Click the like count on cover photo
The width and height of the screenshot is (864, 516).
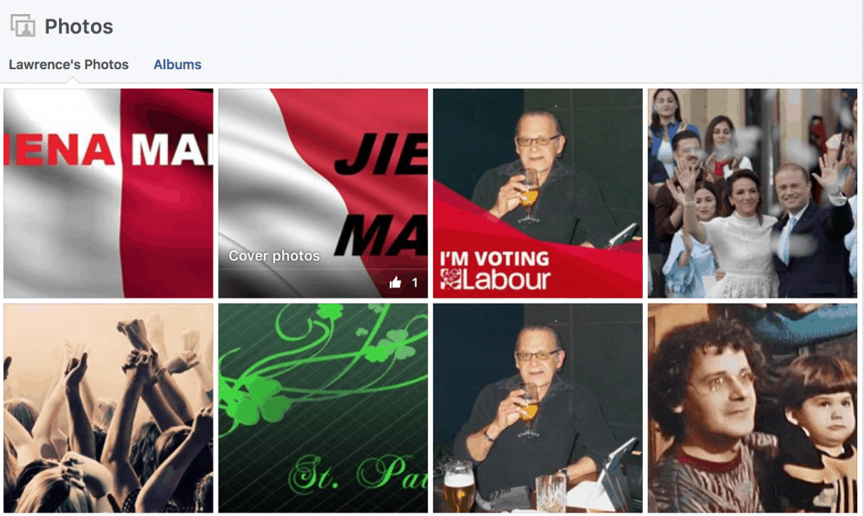click(x=415, y=282)
